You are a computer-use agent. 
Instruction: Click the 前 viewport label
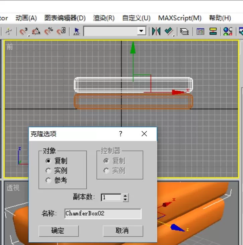[10, 47]
